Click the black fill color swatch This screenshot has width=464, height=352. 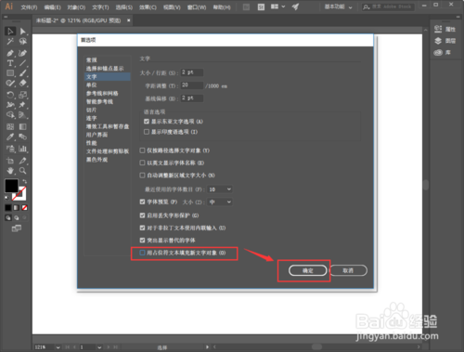(11, 186)
